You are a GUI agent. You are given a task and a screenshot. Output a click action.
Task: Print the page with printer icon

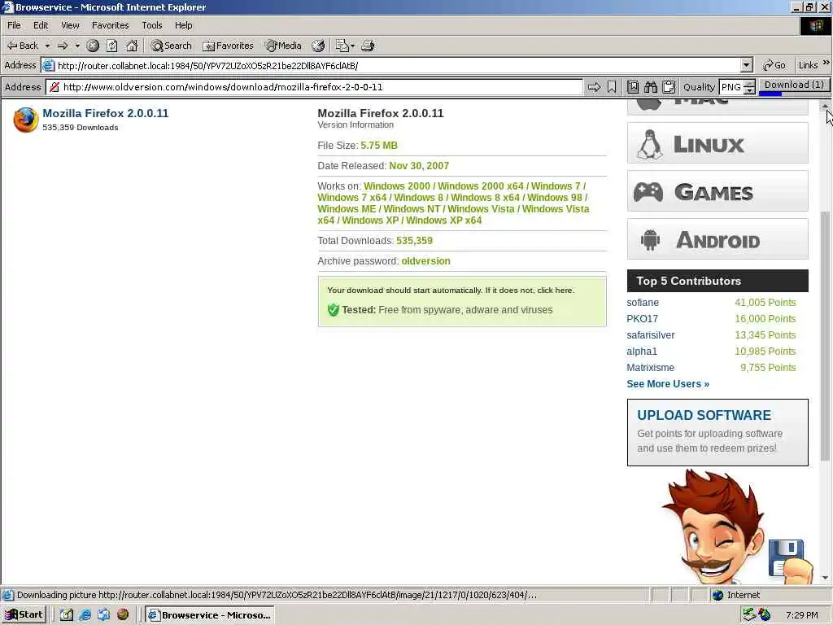tap(368, 46)
